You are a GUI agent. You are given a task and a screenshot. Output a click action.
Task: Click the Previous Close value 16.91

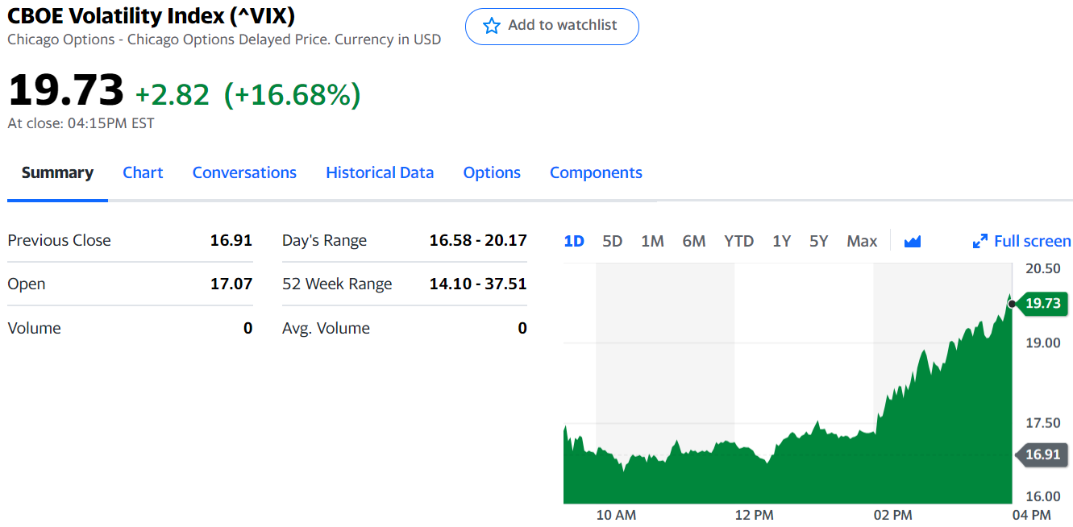coord(231,240)
